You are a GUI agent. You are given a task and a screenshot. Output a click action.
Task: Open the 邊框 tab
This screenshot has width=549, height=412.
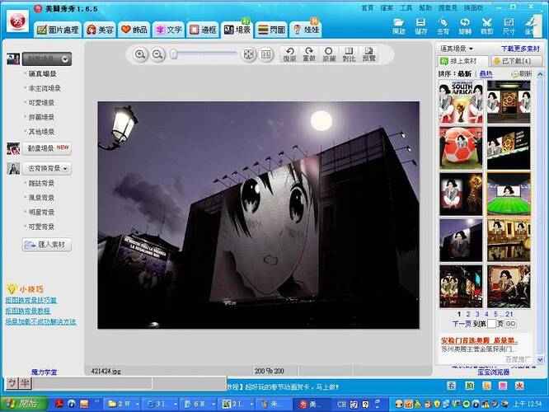tap(204, 30)
